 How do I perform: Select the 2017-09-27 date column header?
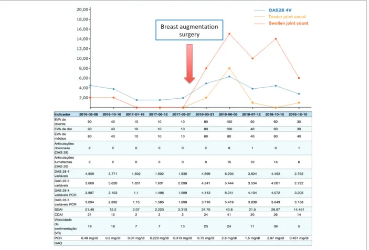point(182,114)
